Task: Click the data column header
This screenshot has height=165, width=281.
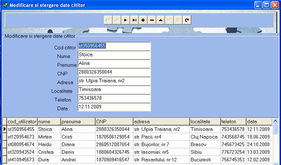Action: (259, 122)
